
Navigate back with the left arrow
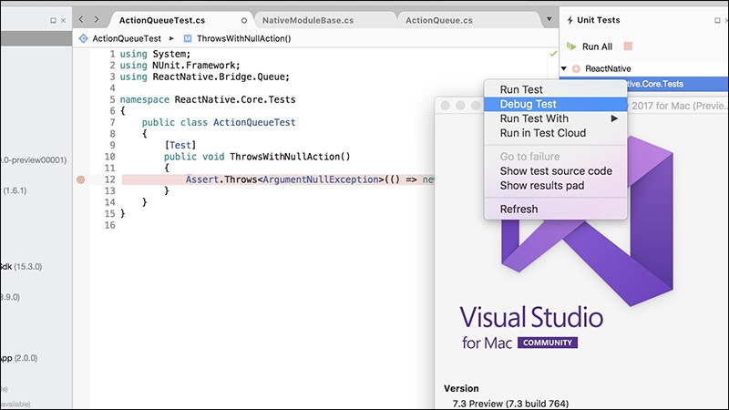[81, 19]
